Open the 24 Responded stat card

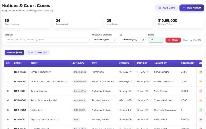pyautogui.click(x=77, y=22)
